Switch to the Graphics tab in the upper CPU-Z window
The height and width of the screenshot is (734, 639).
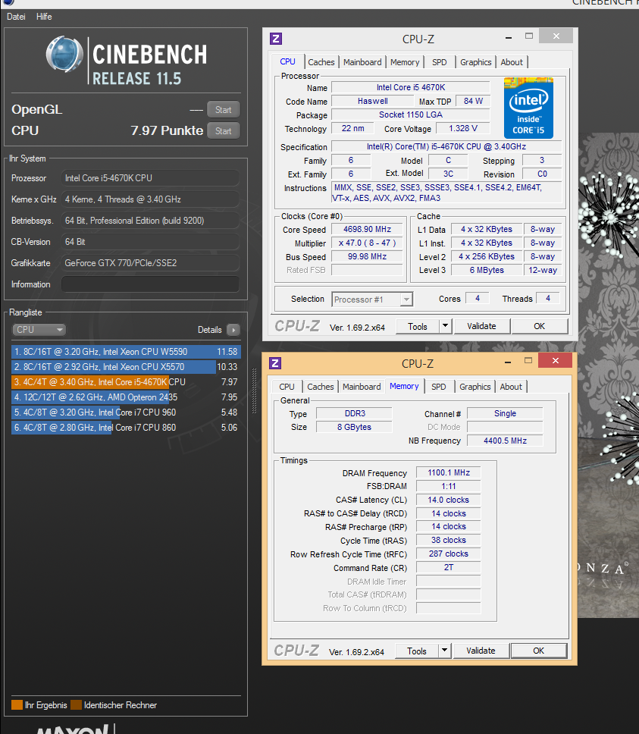coord(476,62)
